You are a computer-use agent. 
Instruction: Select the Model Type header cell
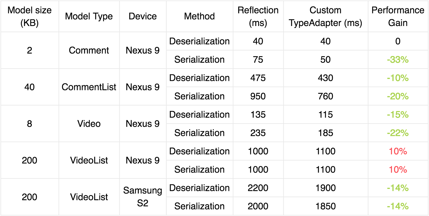click(89, 16)
